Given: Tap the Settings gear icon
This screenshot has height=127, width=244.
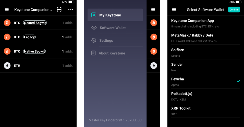Looking at the screenshot, I should 94,40.
